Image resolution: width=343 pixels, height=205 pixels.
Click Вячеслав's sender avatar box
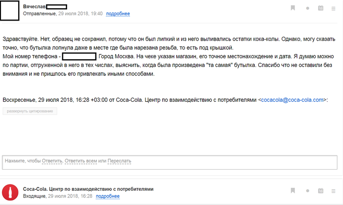pos(9,10)
